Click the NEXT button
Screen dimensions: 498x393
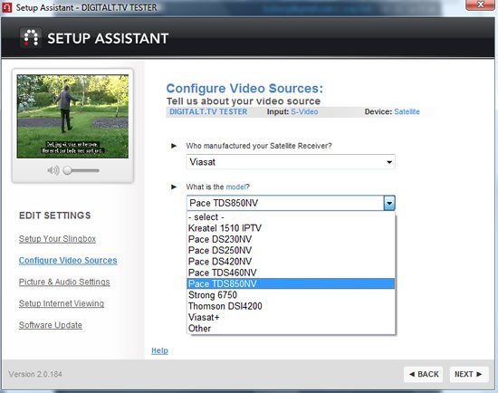(x=468, y=374)
